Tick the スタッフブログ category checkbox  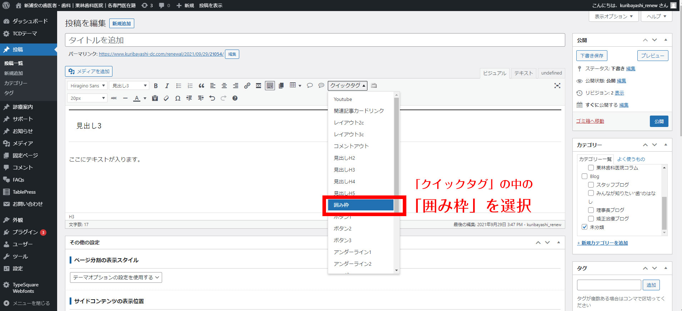coord(591,185)
